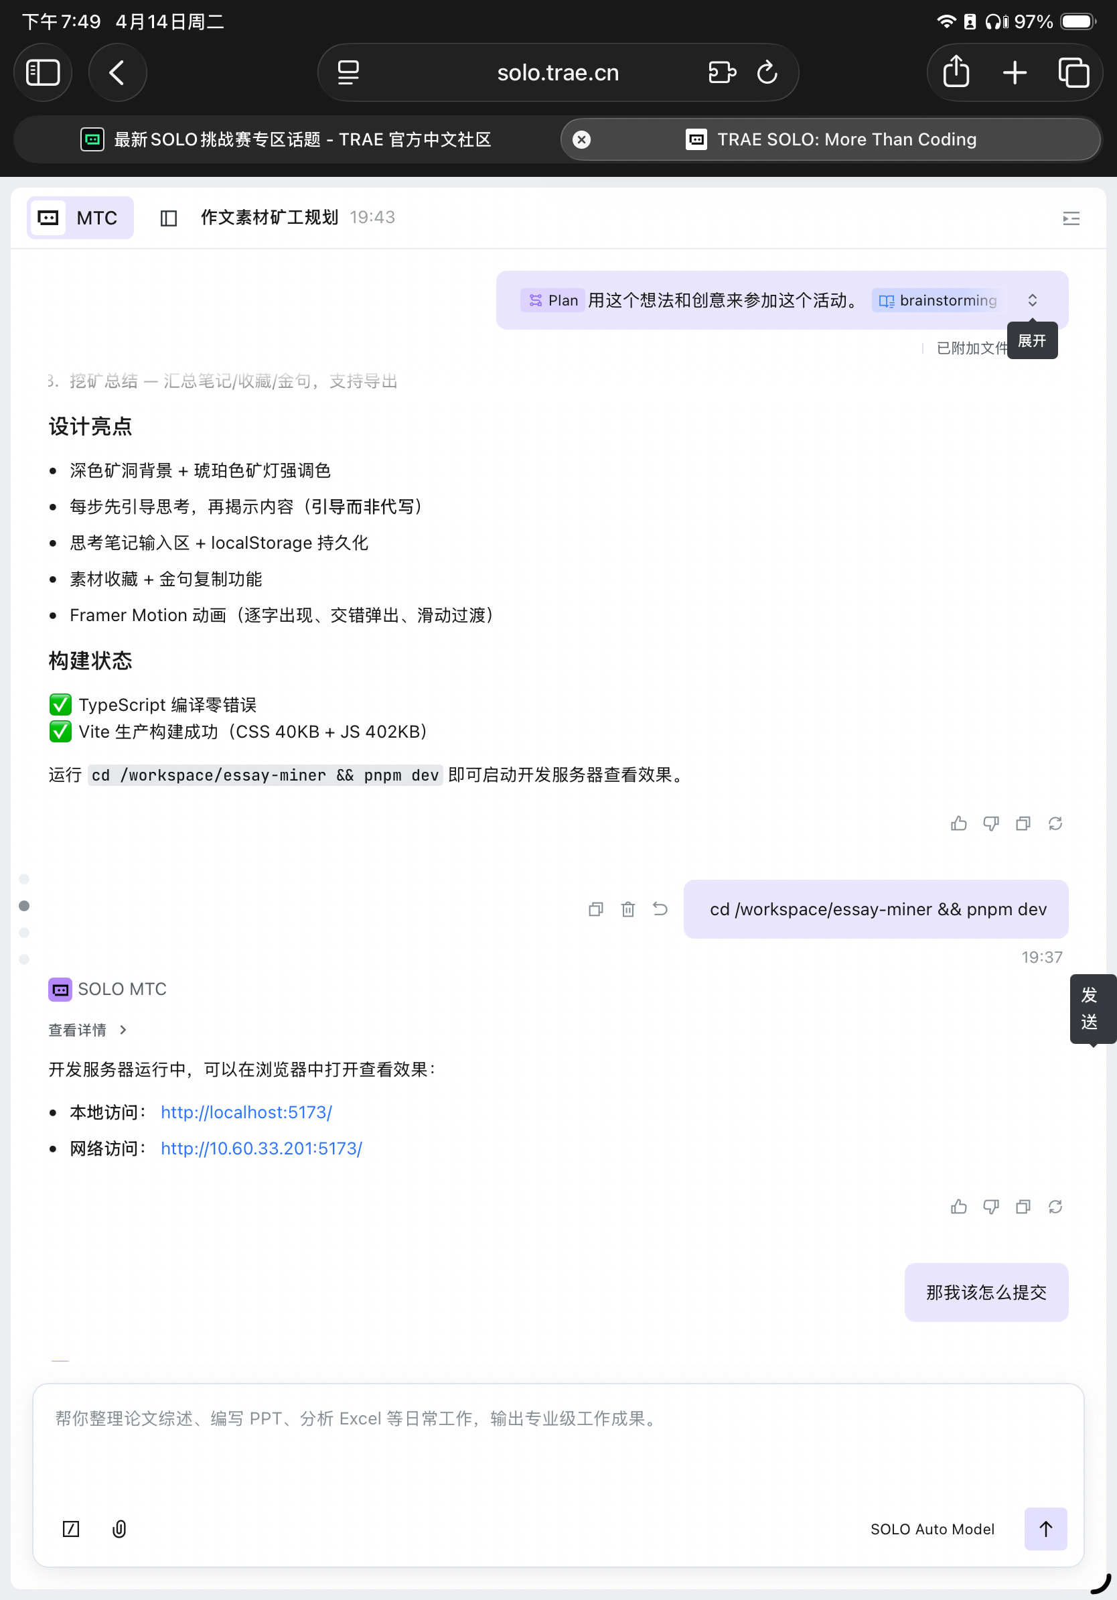The image size is (1117, 1600).
Task: Open the SOLO Auto Model selector
Action: [932, 1529]
